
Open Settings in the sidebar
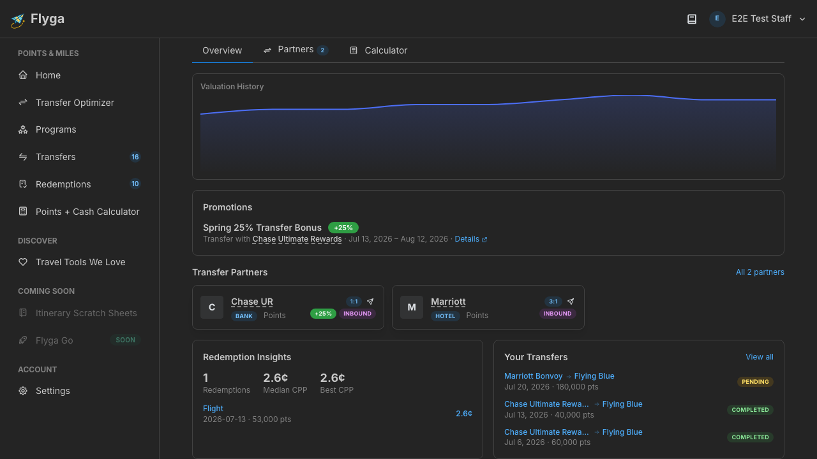(79, 391)
